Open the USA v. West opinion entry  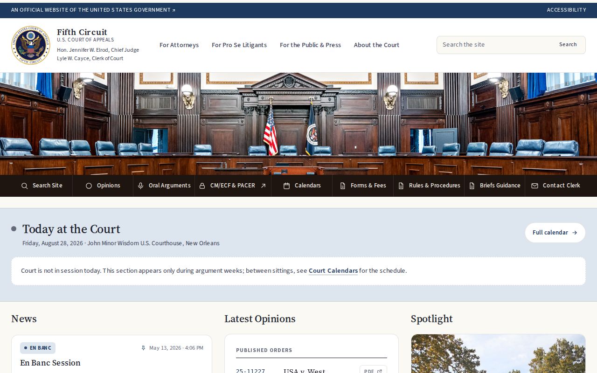pyautogui.click(x=304, y=371)
